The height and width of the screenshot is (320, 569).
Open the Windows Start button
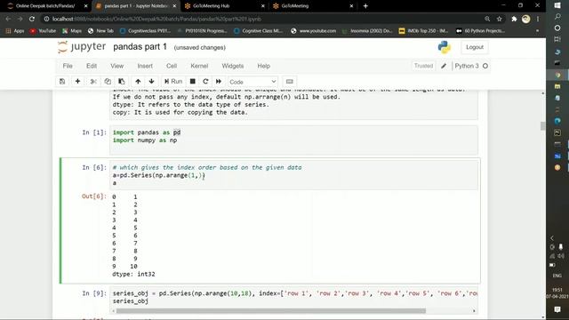(x=557, y=5)
